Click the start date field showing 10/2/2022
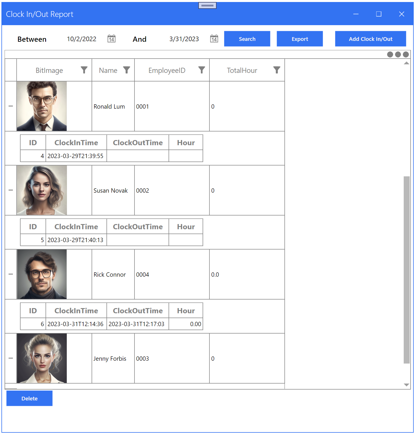Image resolution: width=416 pixels, height=435 pixels. pos(82,39)
